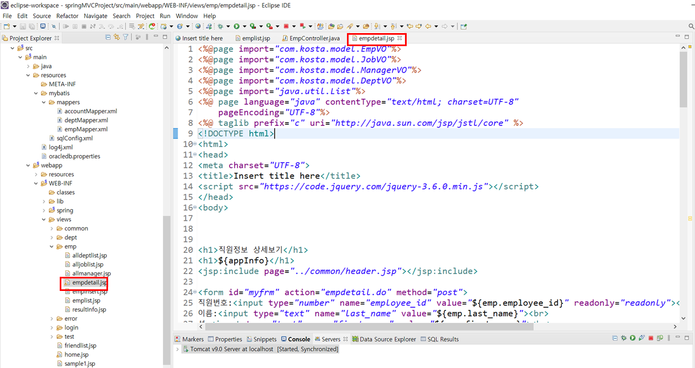Select empMapper.xml in Project Explorer
695x368 pixels.
82,129
